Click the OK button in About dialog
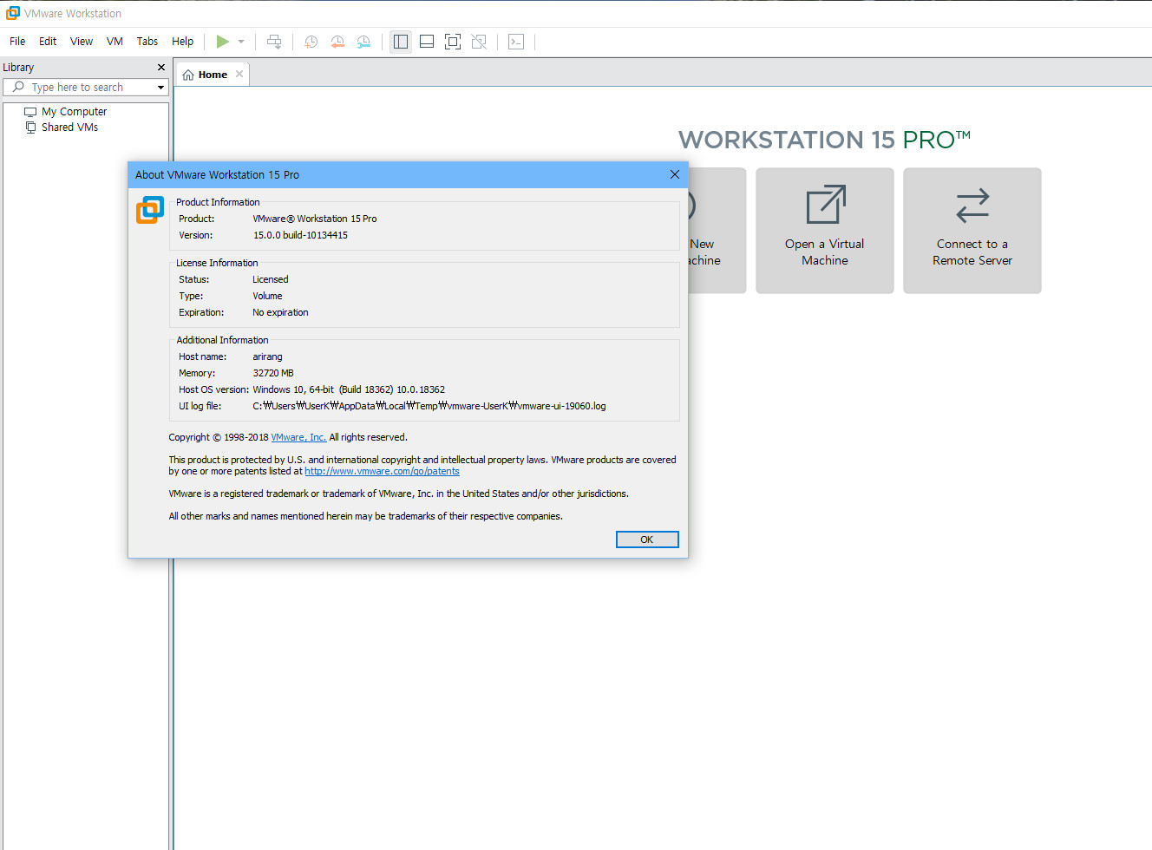 click(647, 539)
